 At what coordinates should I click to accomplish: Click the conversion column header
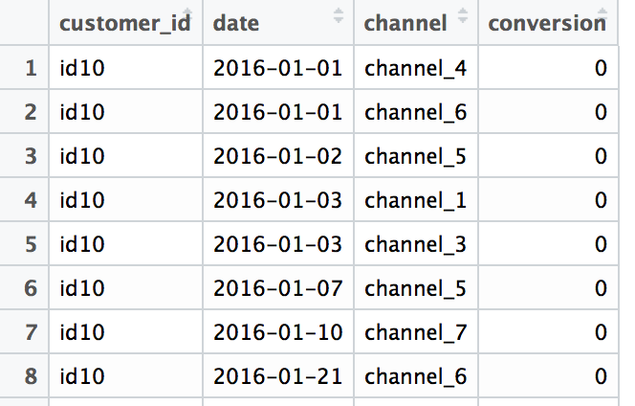tap(547, 23)
